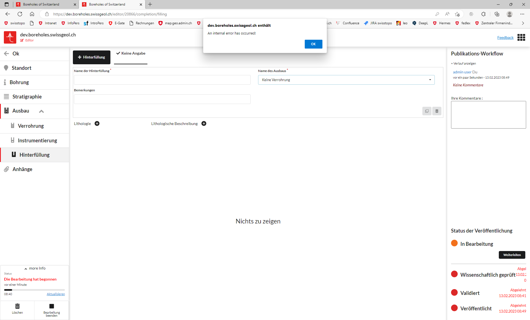Collapse the Ausbau section chevron

pos(41,111)
